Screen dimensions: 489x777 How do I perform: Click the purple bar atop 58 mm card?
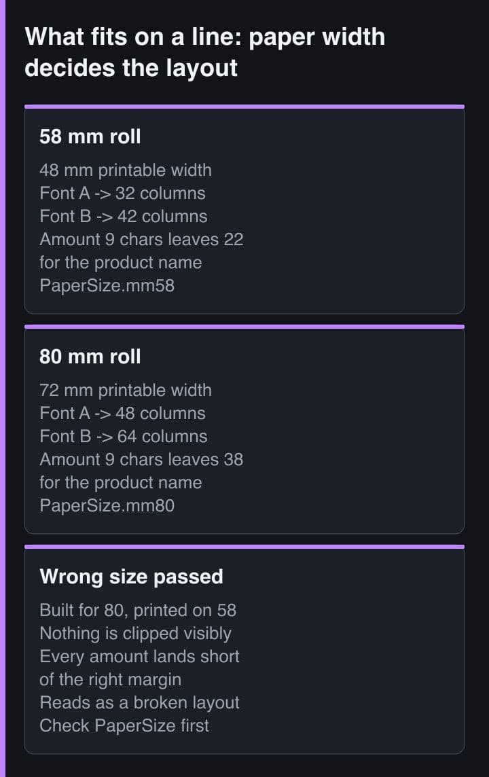[x=244, y=107]
